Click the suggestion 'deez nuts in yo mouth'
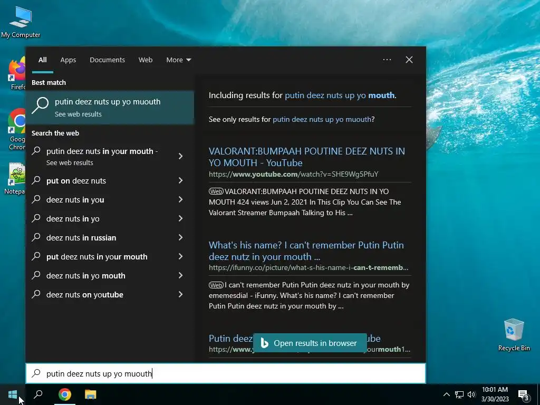This screenshot has height=405, width=540. [x=86, y=275]
